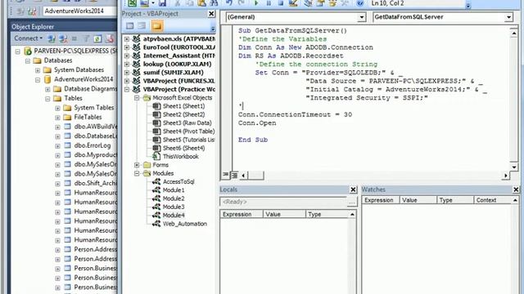
Task: Collapse Microsoft Excel Objects folder
Action: pyautogui.click(x=137, y=98)
